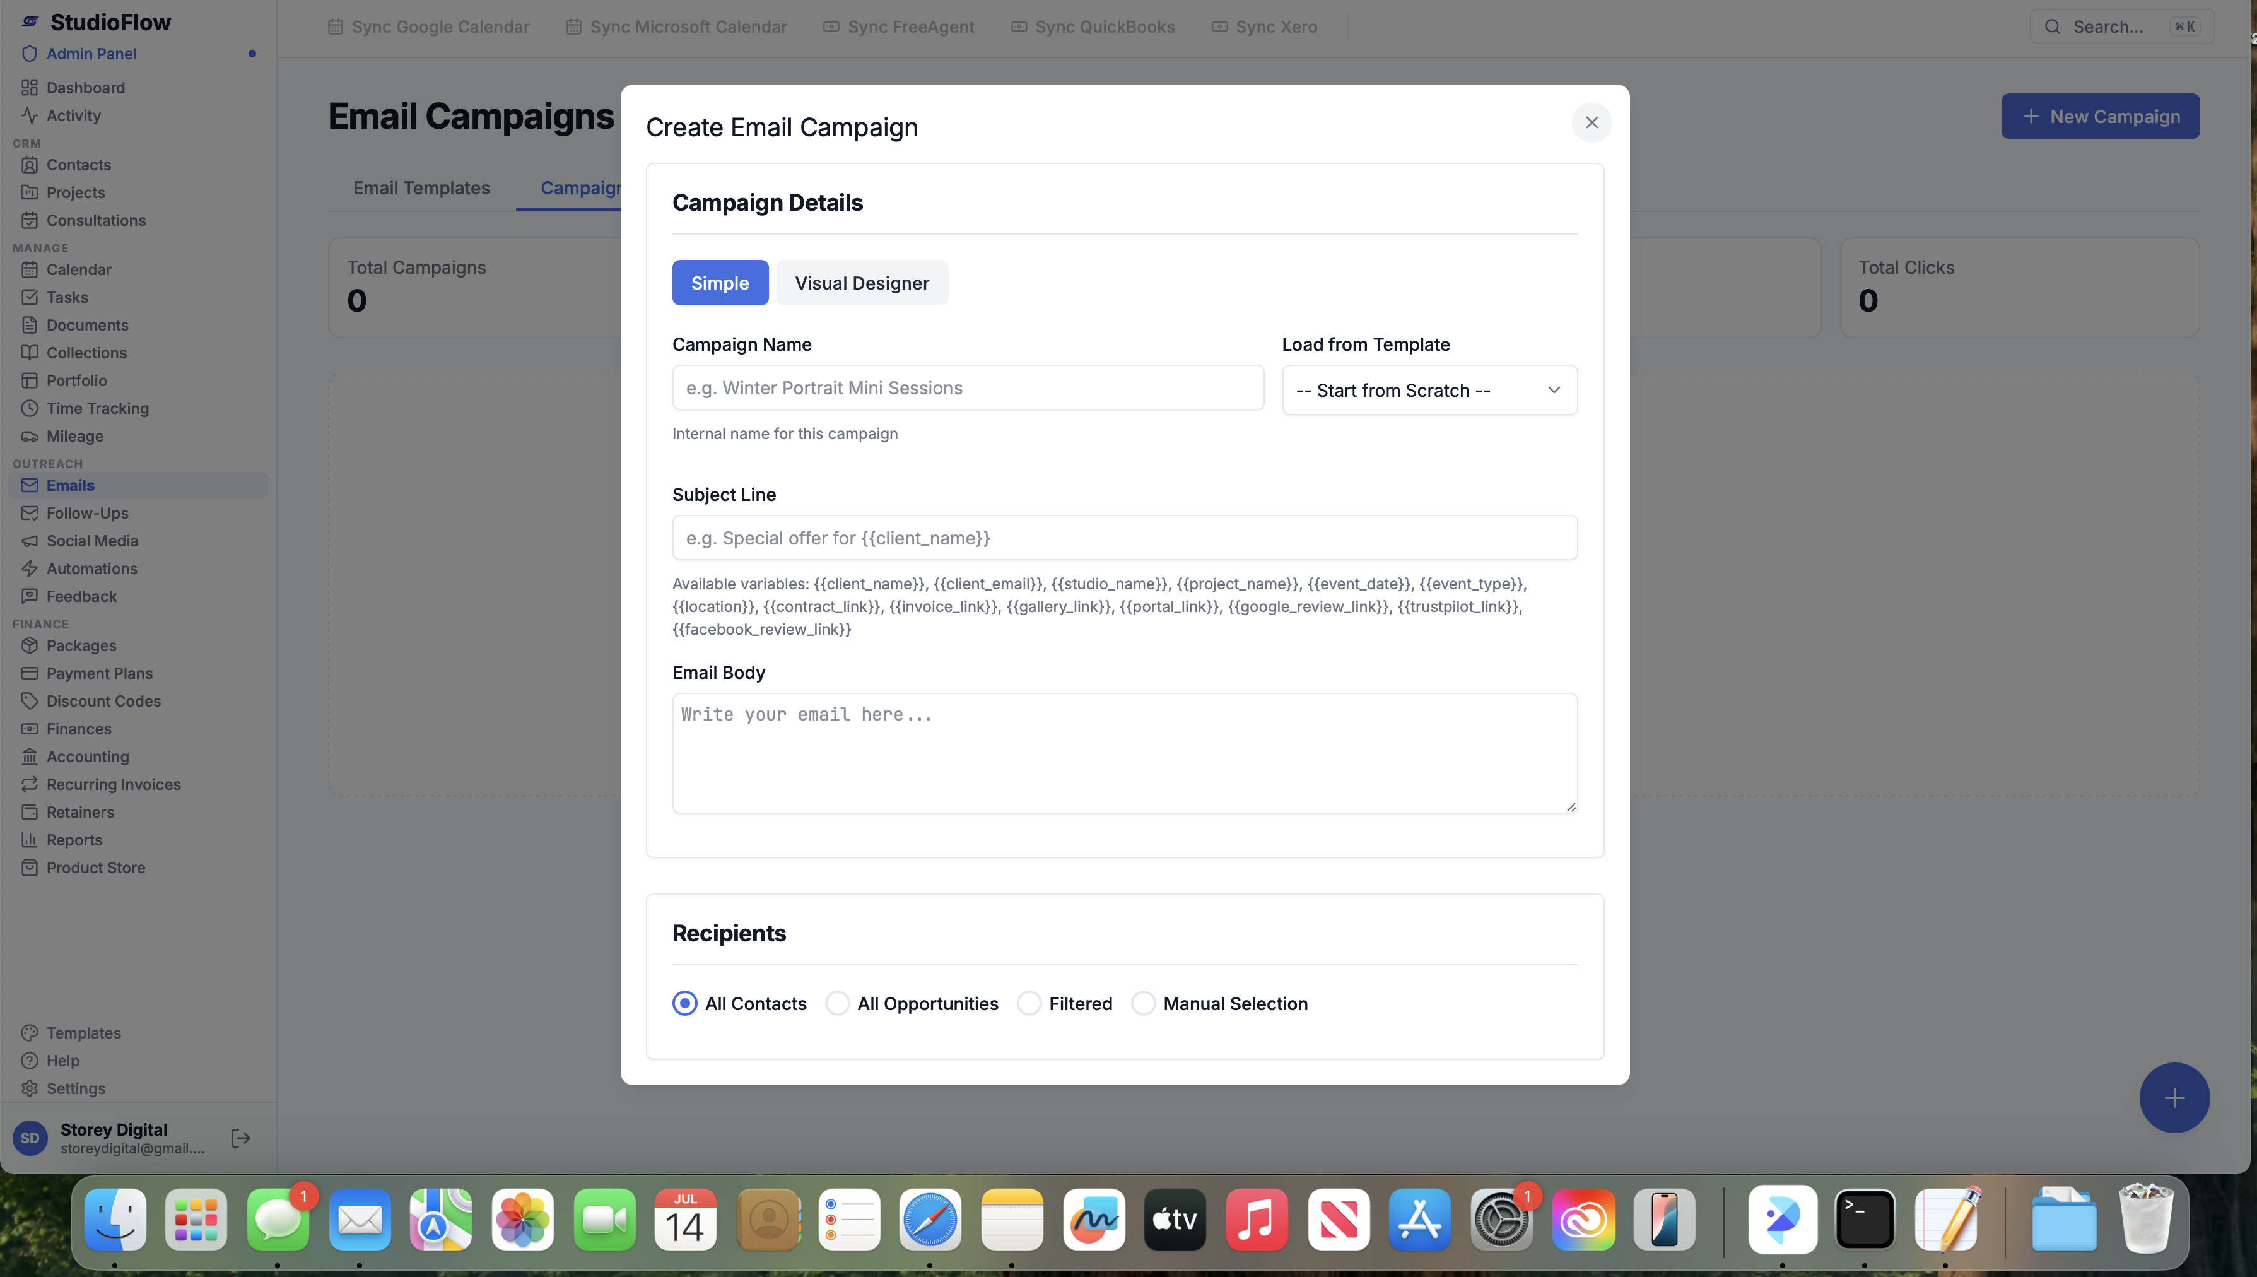Open the Help sidebar item

tap(62, 1061)
